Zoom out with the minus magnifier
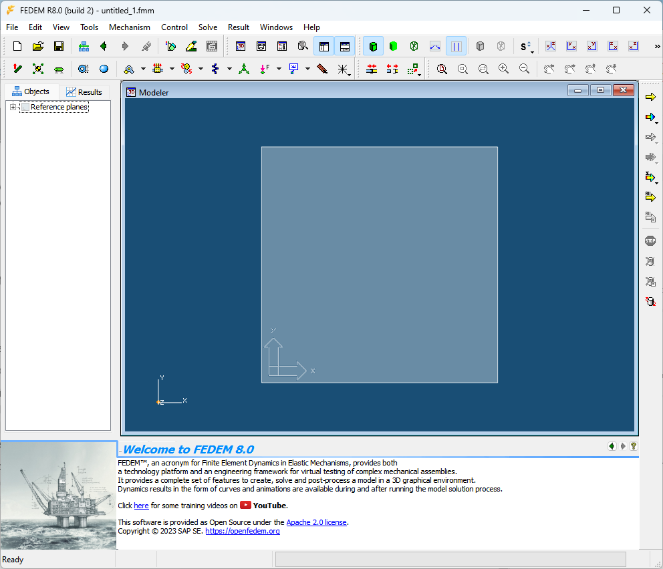Image resolution: width=663 pixels, height=569 pixels. point(524,69)
